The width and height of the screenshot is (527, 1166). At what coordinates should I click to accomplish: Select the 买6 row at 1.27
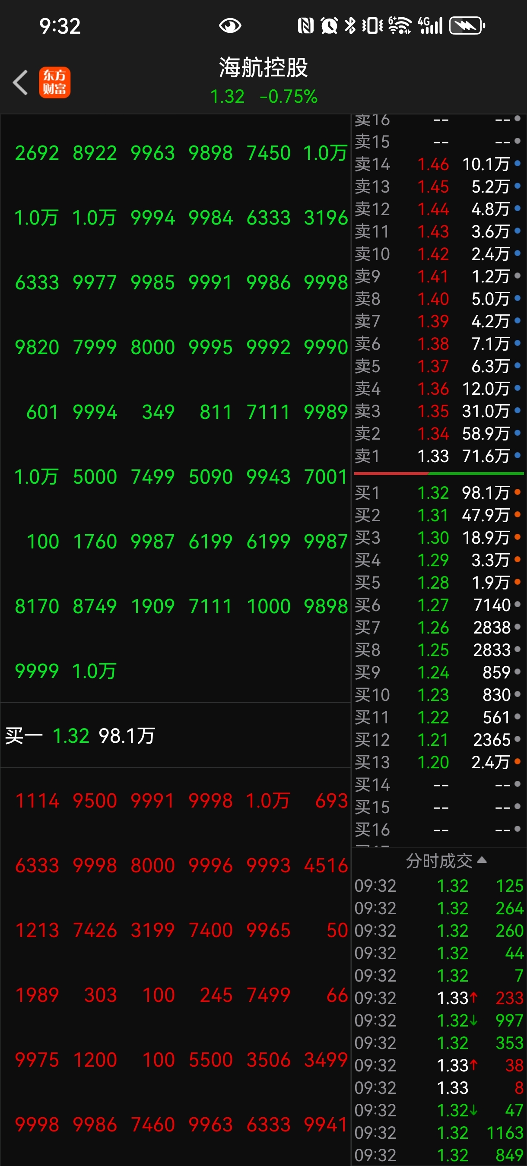439,605
